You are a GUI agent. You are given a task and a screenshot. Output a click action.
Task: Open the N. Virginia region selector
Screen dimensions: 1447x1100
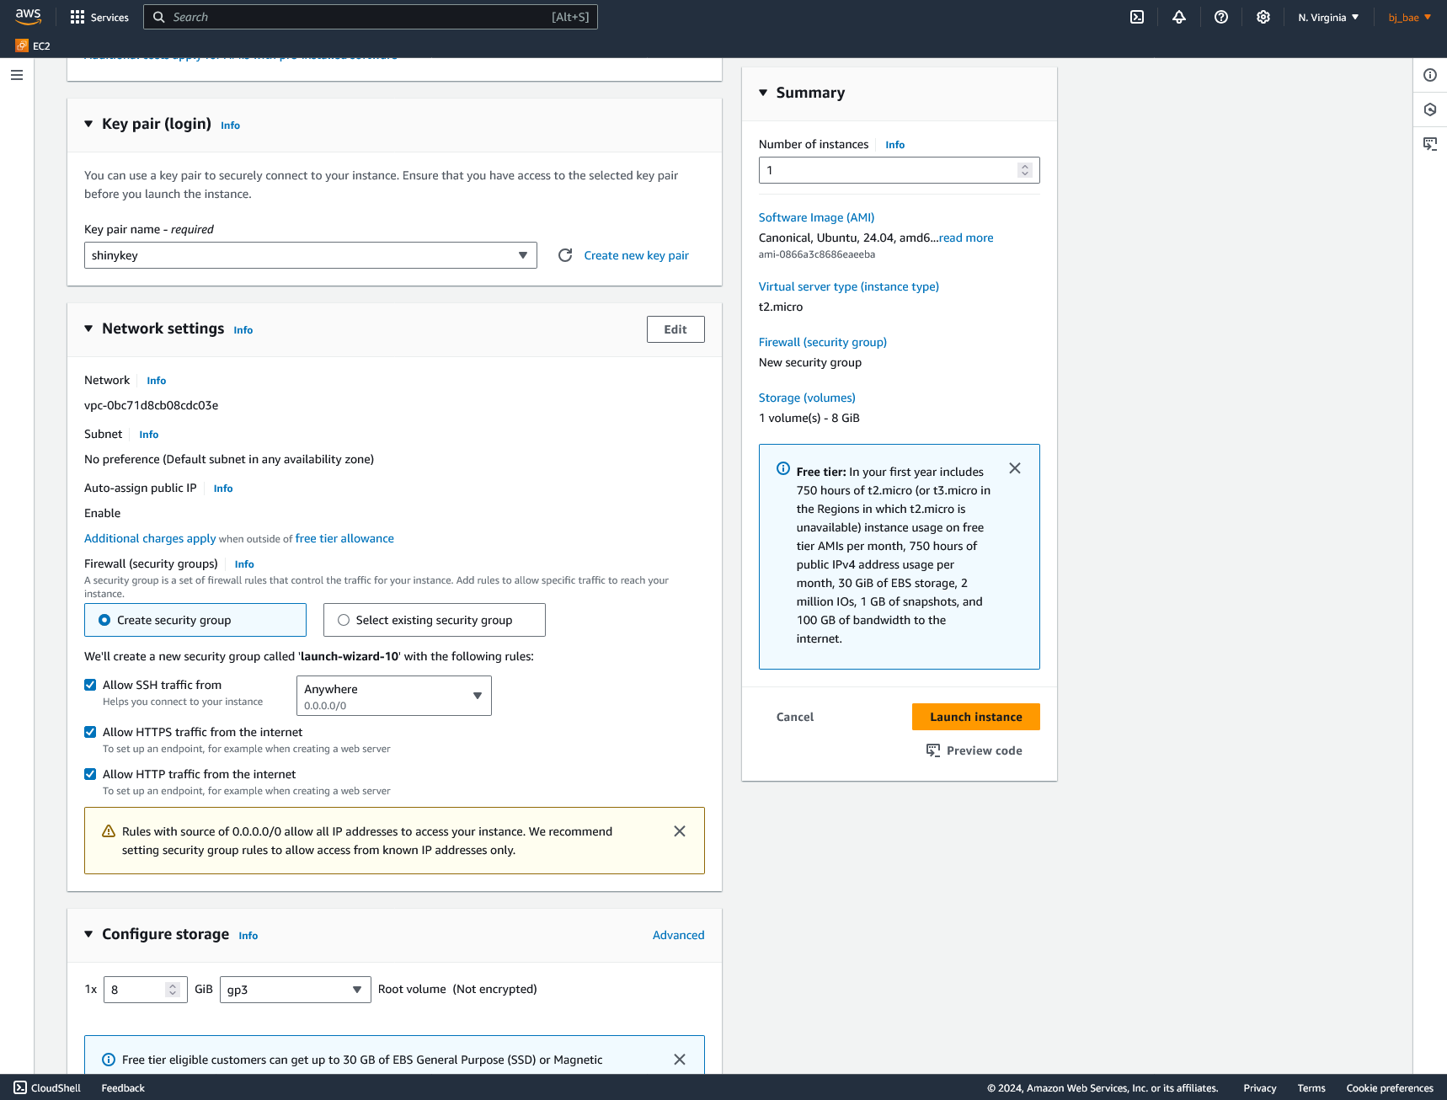(1327, 17)
